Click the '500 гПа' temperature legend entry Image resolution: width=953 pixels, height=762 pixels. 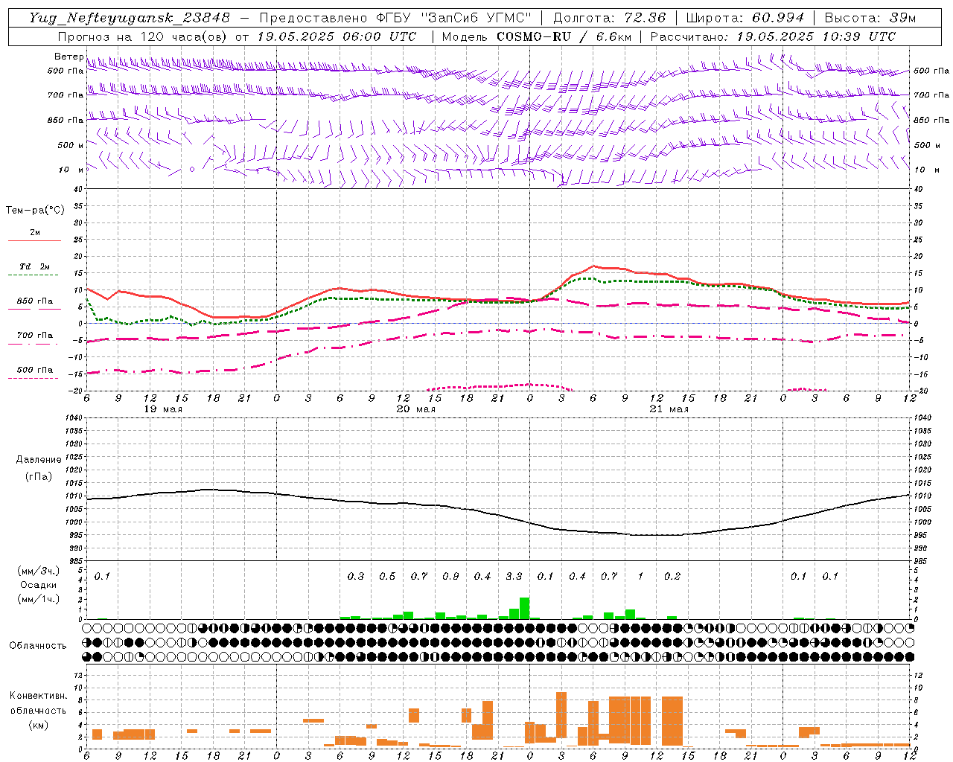[x=34, y=374]
